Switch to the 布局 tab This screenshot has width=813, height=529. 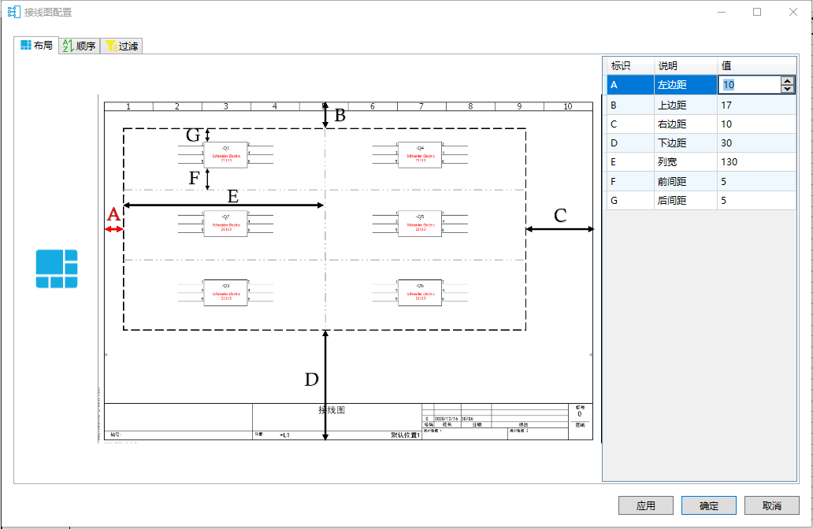[36, 46]
